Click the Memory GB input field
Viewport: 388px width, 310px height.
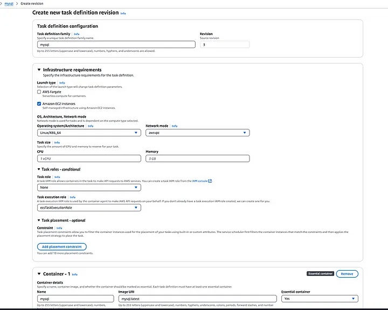(x=197, y=159)
